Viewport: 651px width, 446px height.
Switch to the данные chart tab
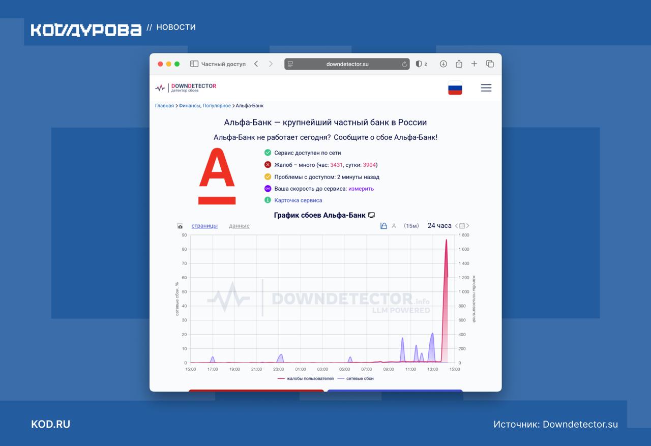coord(239,226)
